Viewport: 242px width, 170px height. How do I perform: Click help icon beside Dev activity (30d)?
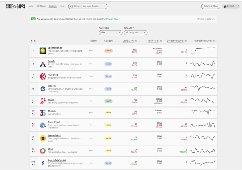point(186,41)
